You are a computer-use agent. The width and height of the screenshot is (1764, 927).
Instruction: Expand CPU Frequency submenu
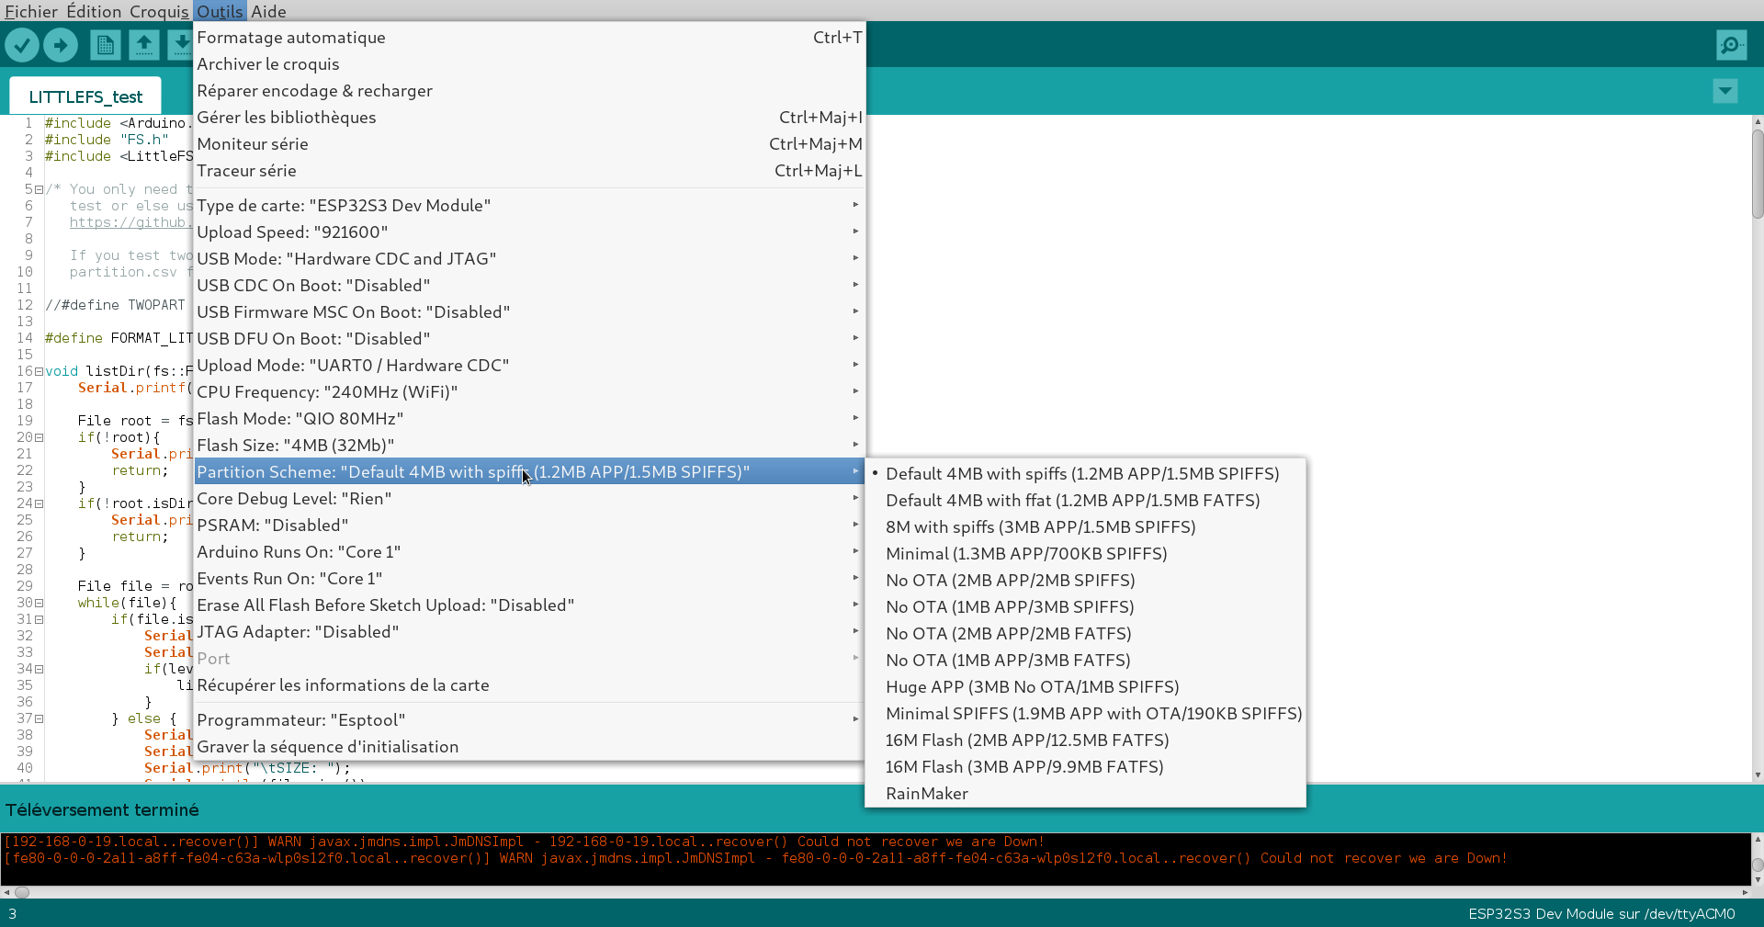pos(529,392)
